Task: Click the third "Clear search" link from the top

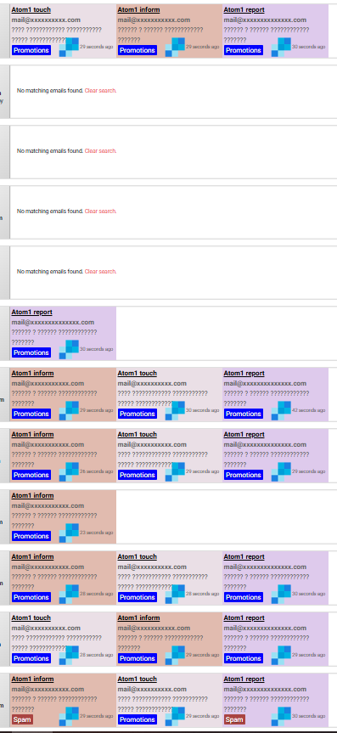Action: [100, 211]
